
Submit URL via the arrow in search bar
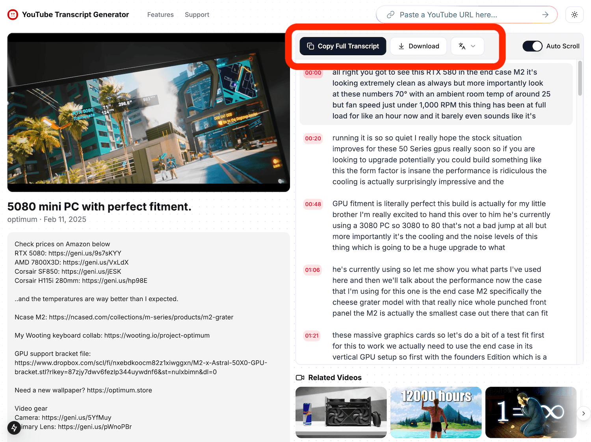pyautogui.click(x=545, y=15)
